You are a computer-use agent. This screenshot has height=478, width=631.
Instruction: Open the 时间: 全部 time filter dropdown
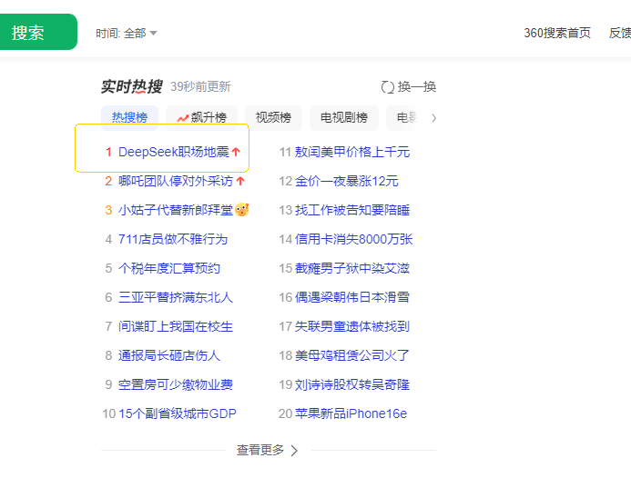click(x=127, y=34)
